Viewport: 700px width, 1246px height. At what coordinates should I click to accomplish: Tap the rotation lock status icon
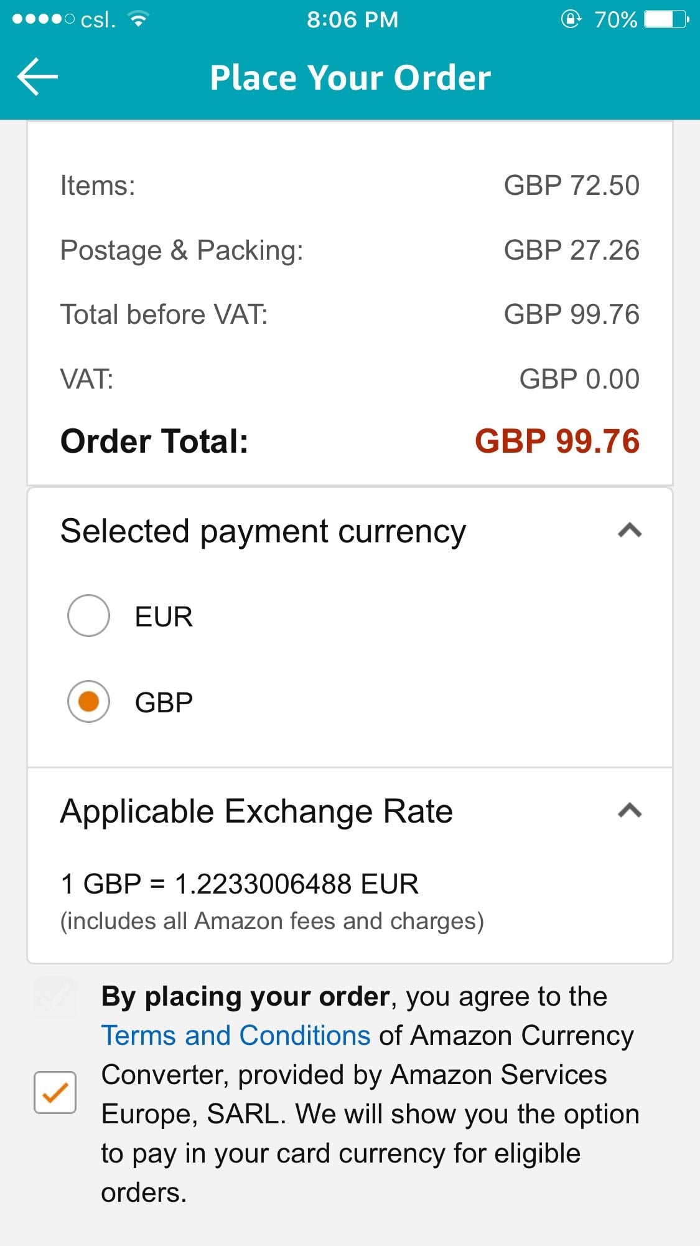571,19
